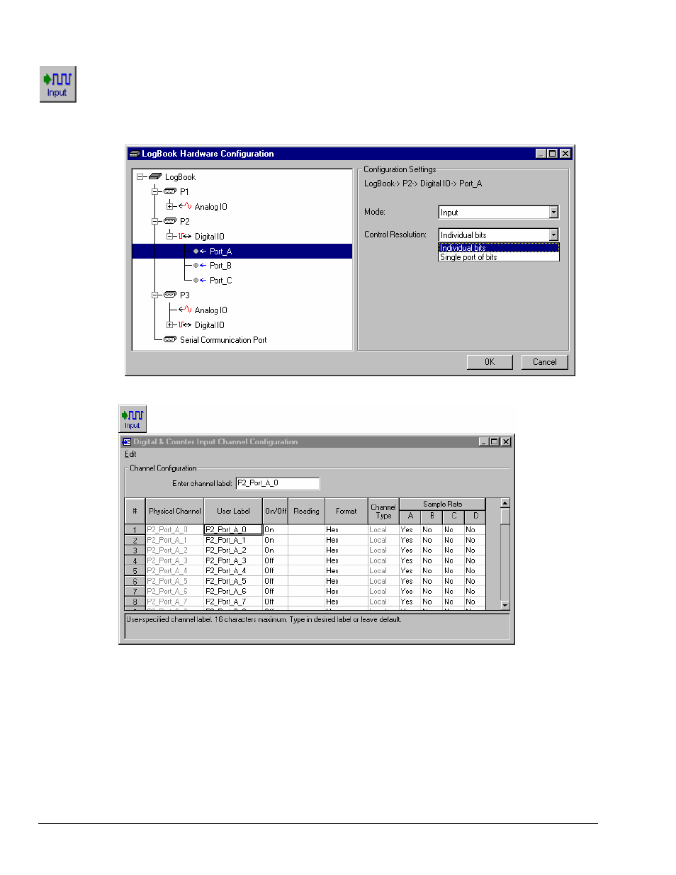Toggle Sample Rate B No in row 5
676x875 pixels.
coord(432,570)
